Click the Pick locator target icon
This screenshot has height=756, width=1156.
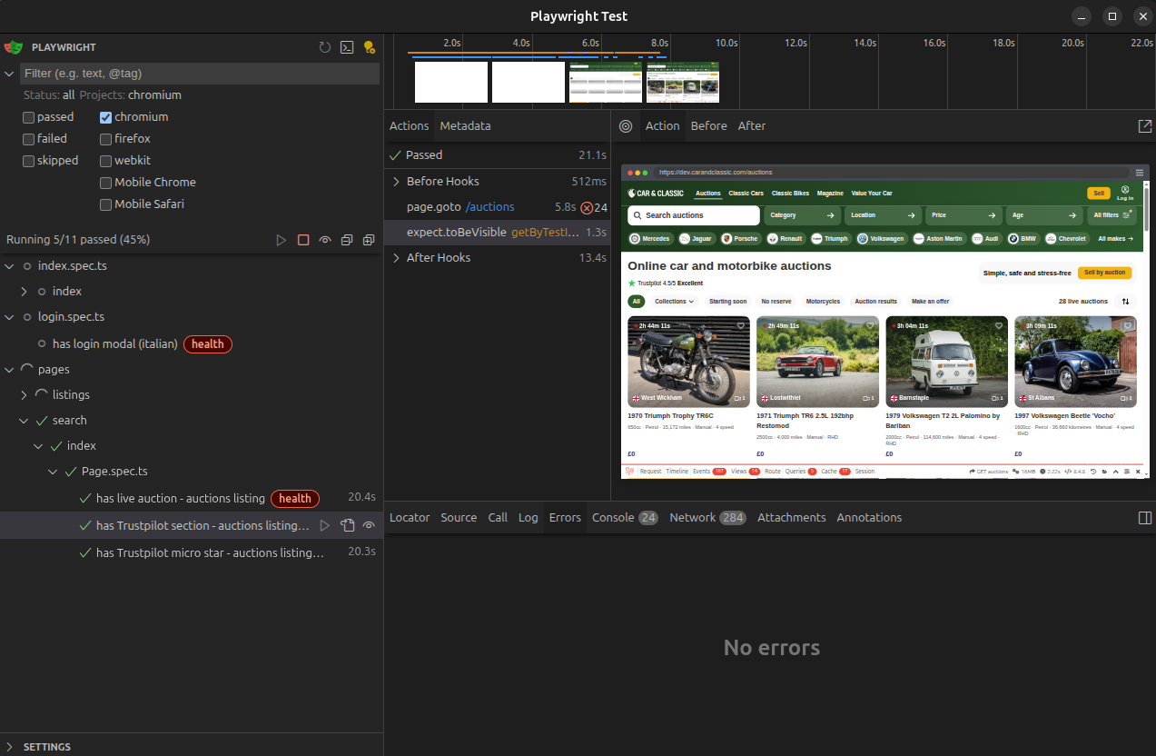click(x=626, y=126)
